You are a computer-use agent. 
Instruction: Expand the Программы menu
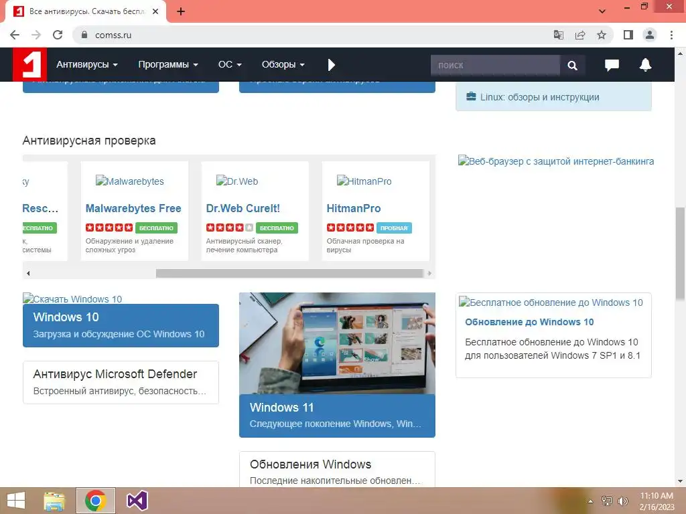click(168, 65)
